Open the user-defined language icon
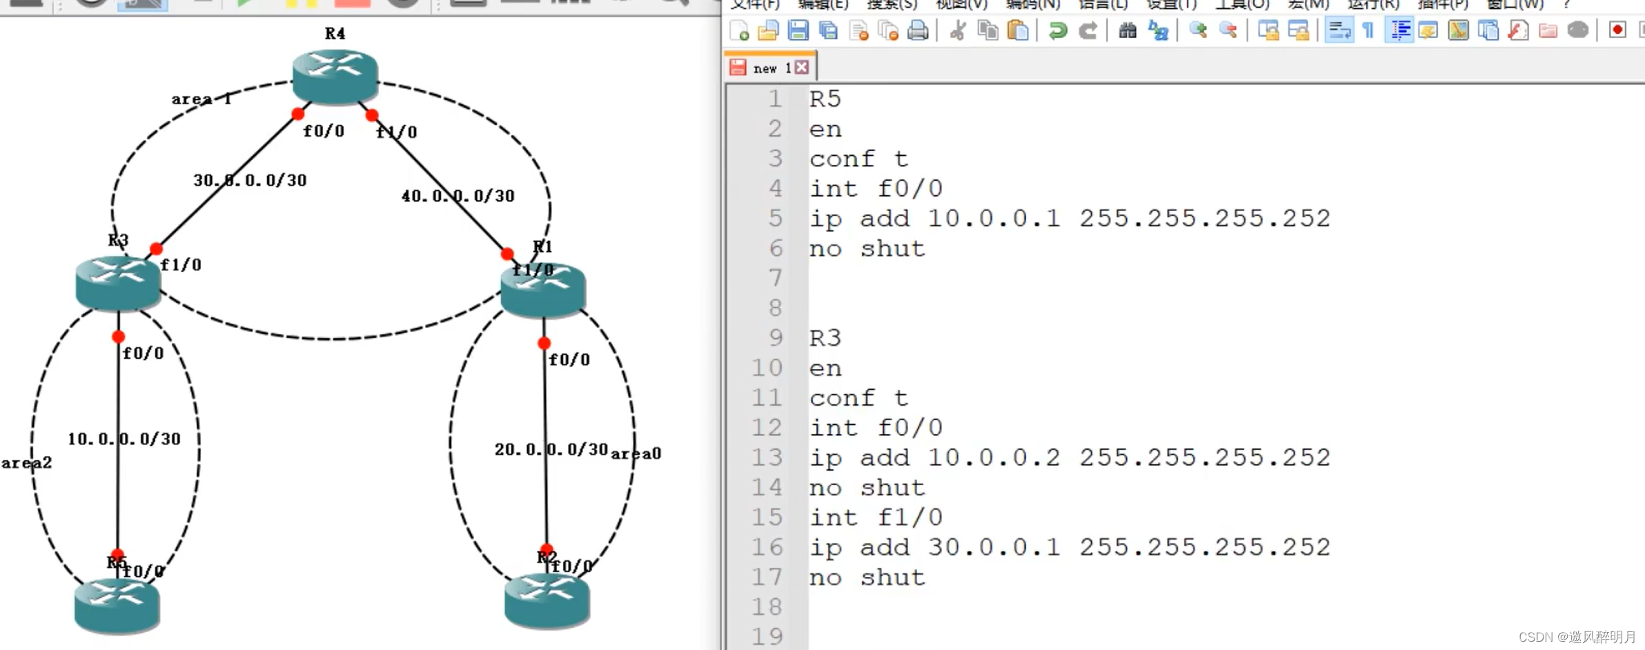 pyautogui.click(x=1428, y=30)
